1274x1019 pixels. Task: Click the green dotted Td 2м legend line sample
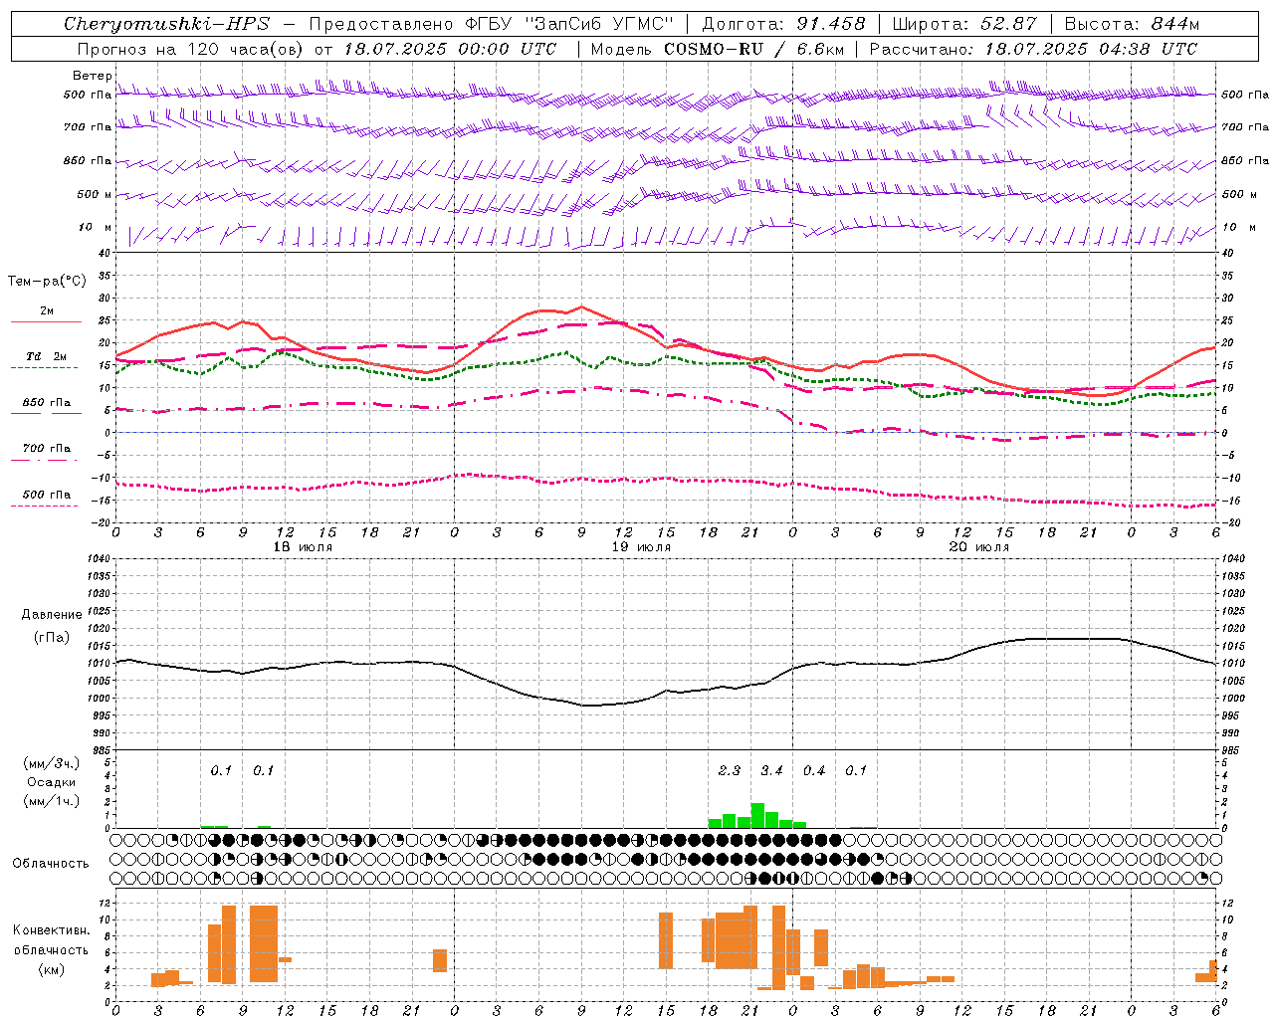(46, 368)
